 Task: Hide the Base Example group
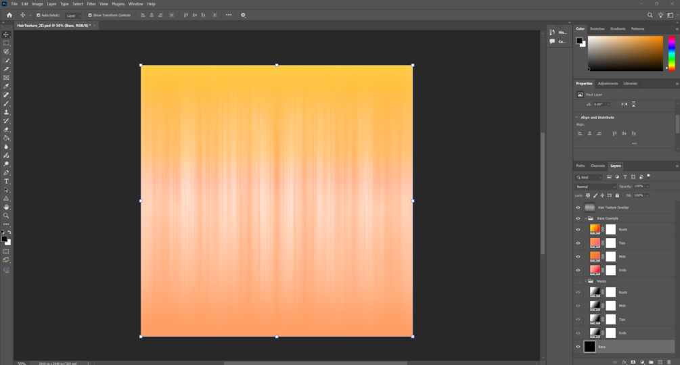pos(578,218)
